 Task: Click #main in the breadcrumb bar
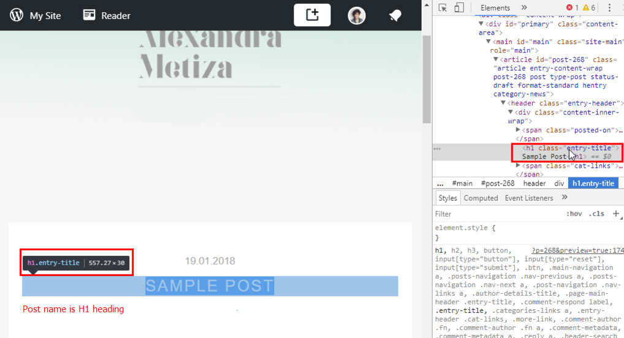[462, 183]
